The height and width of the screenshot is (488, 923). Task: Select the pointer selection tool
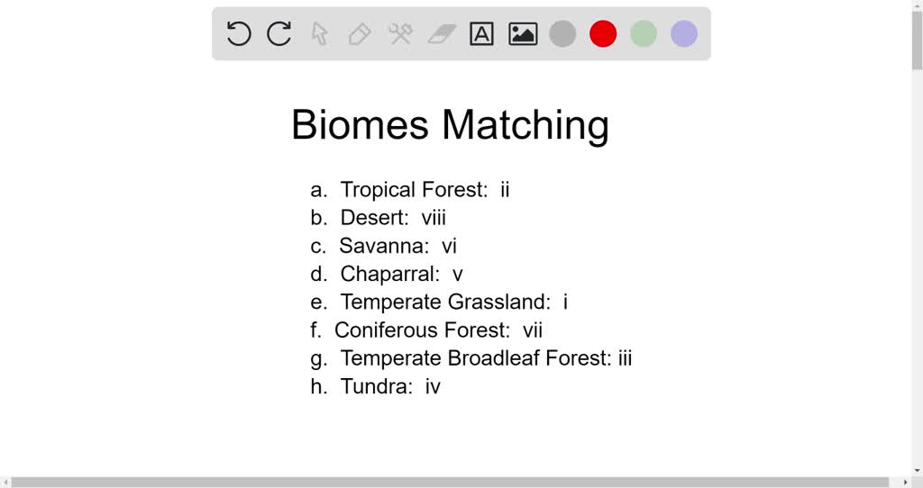319,34
